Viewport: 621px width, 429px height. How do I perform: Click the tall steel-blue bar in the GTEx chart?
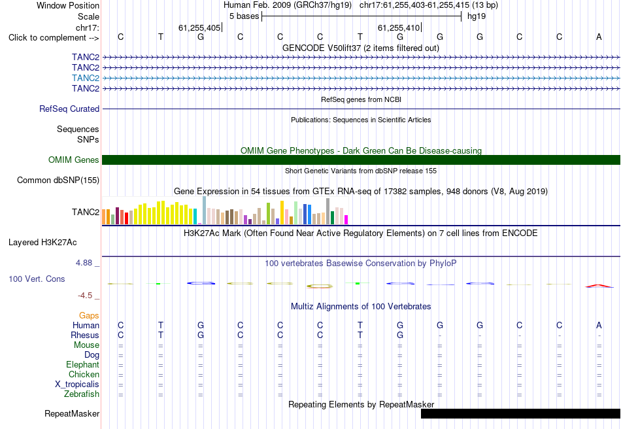[205, 211]
